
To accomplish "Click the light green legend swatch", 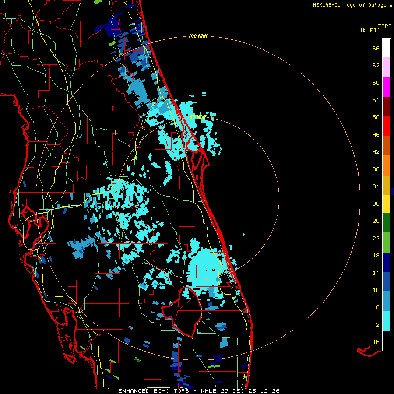I will tap(387, 243).
